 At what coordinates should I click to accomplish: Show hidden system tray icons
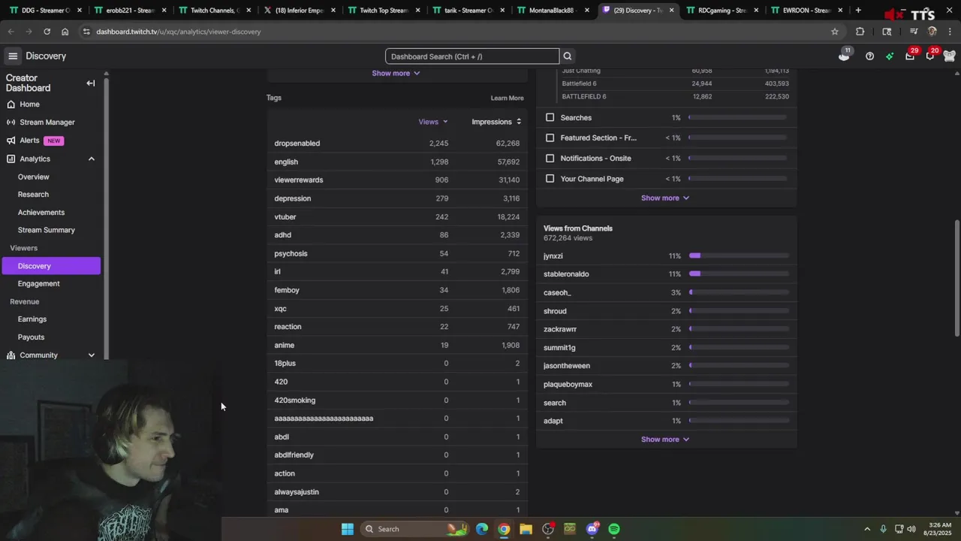point(867,529)
